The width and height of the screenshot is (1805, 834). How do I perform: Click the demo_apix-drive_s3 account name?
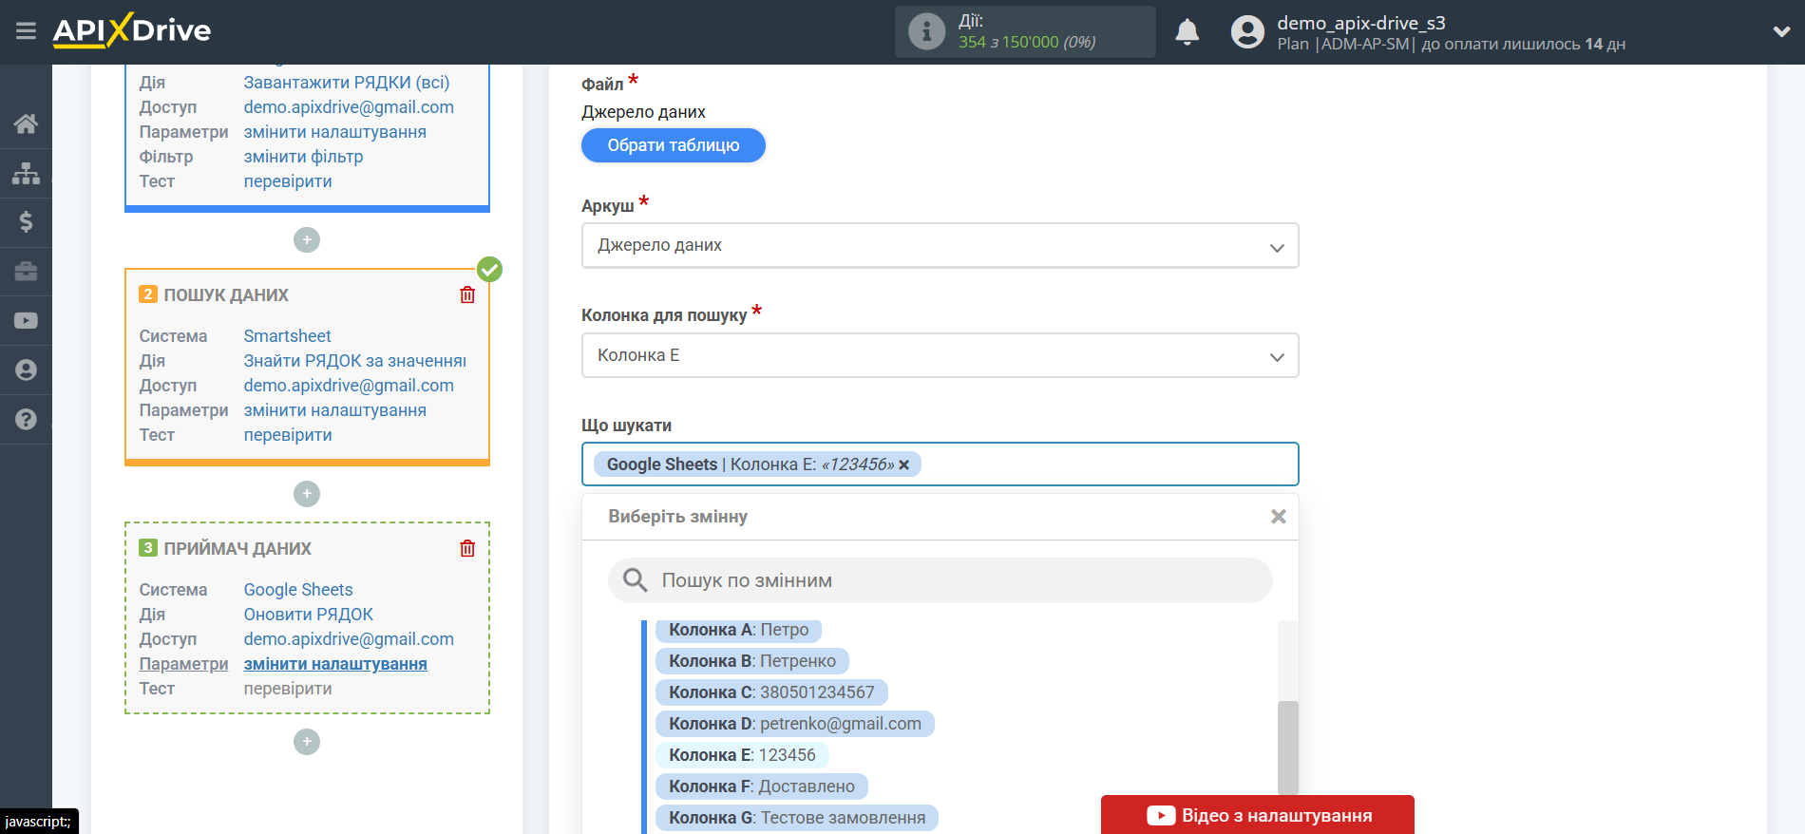[1360, 23]
